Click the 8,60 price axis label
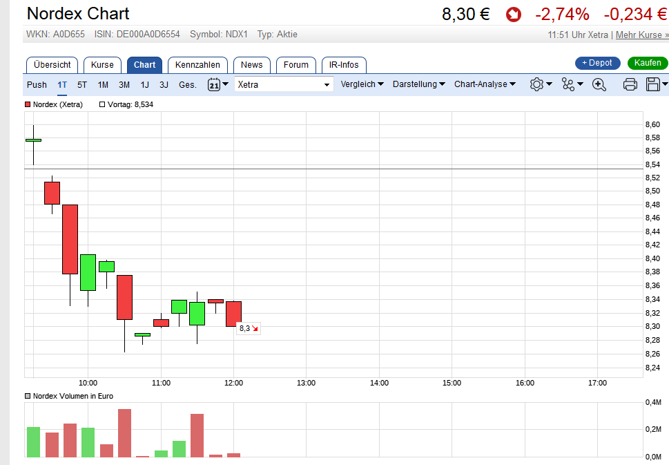 [x=652, y=124]
